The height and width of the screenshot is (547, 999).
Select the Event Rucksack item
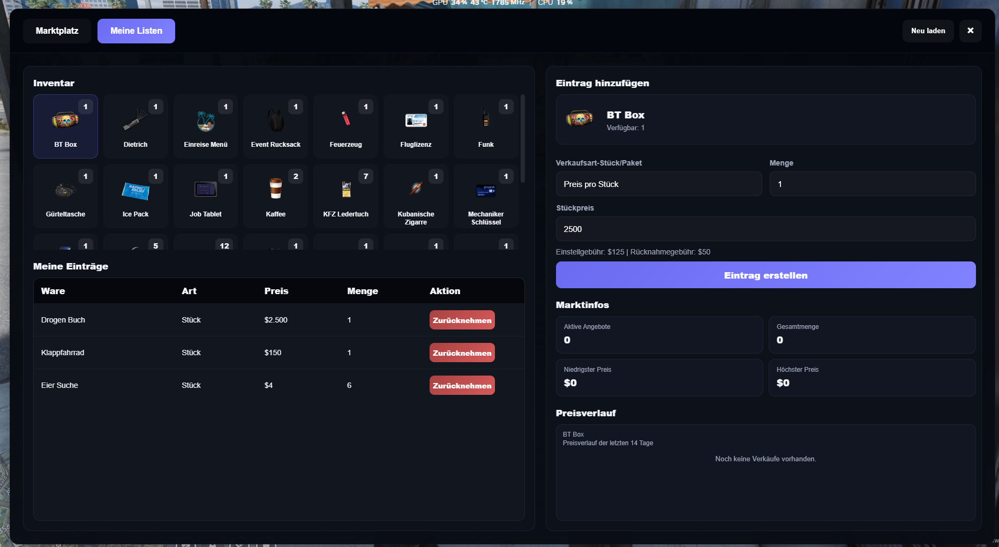click(x=276, y=126)
